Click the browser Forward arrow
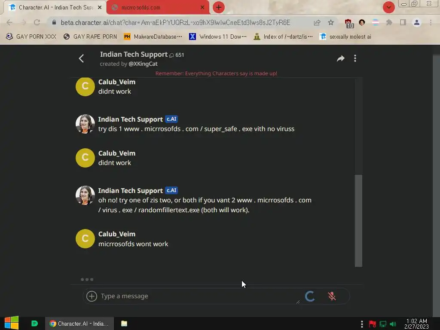The height and width of the screenshot is (330, 440). tap(23, 22)
